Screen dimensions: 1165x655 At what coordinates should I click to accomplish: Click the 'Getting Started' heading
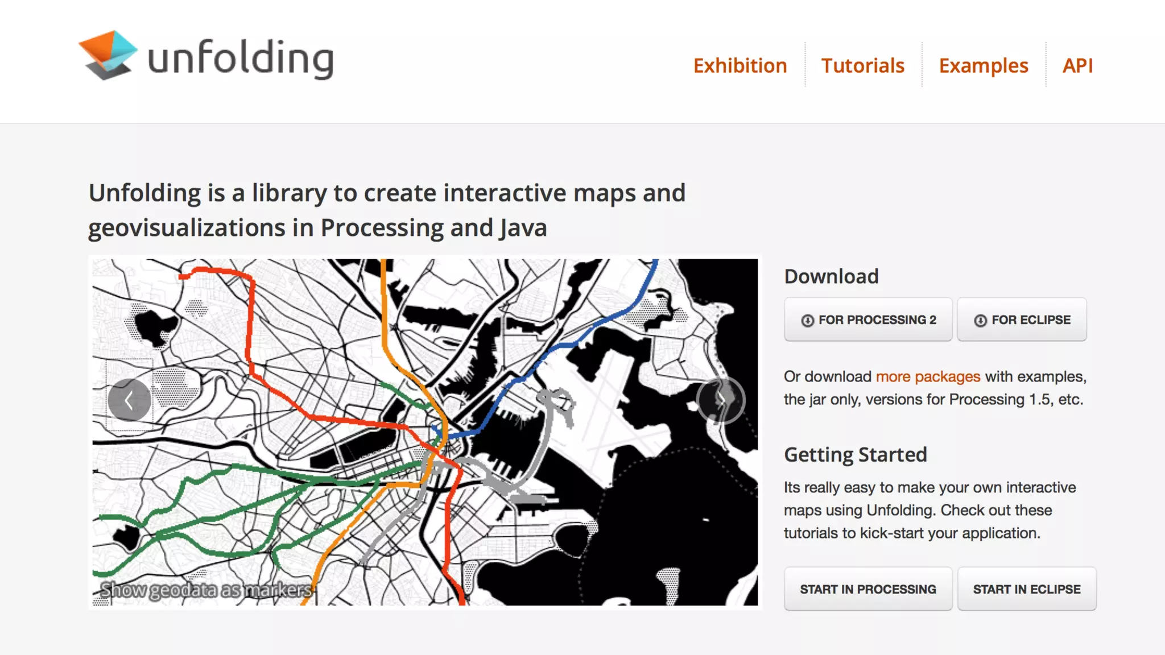(x=855, y=455)
